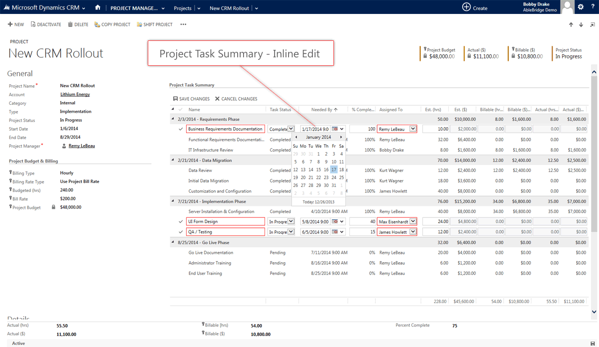The image size is (599, 347).
Task: Click the DELETE trash command
Action: pos(78,24)
